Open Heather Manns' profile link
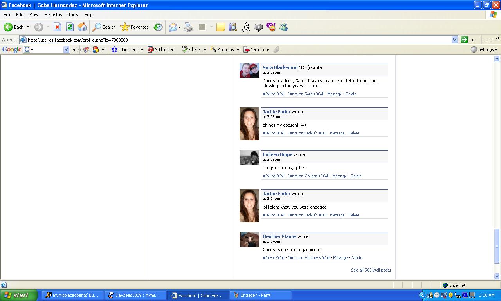501x301 pixels. pos(279,236)
